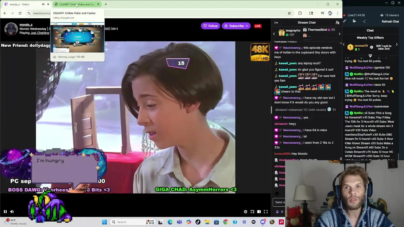Click the Send a message chat field

point(279,202)
